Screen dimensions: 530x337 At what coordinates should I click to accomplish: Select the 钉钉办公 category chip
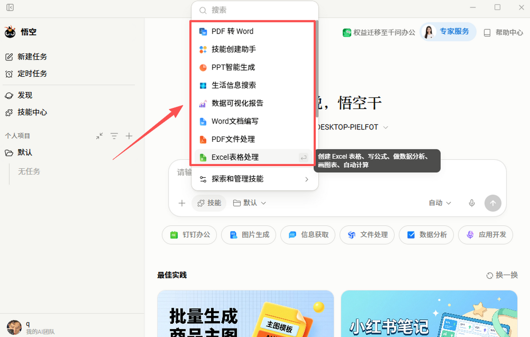189,235
